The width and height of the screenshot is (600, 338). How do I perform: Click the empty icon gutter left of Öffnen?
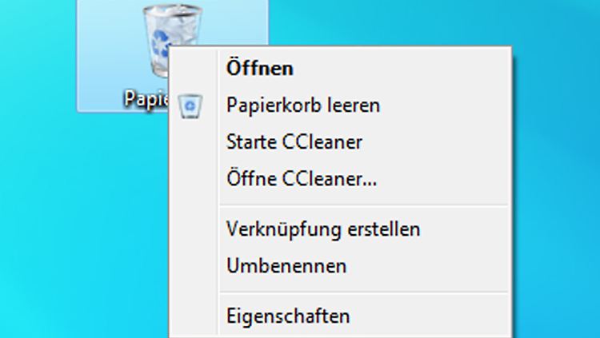click(x=194, y=69)
